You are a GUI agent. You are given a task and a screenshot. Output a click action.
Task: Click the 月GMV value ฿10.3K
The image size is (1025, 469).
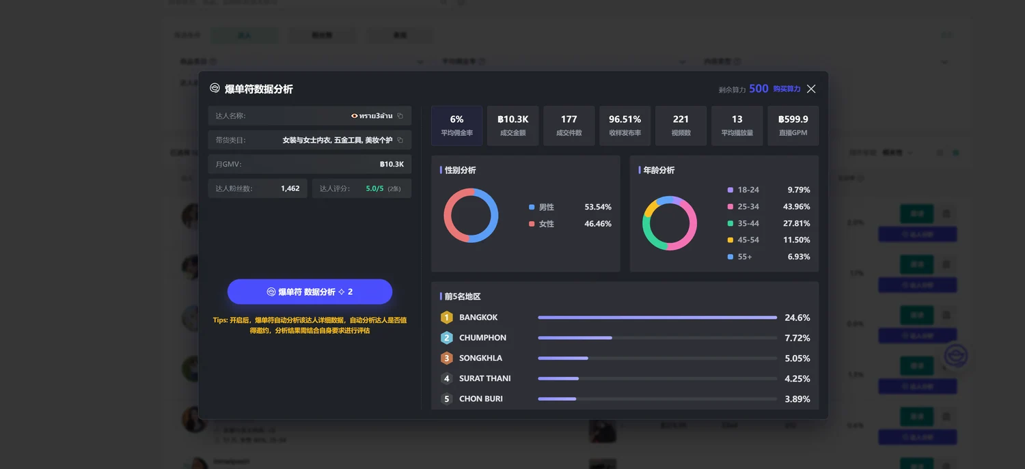392,165
